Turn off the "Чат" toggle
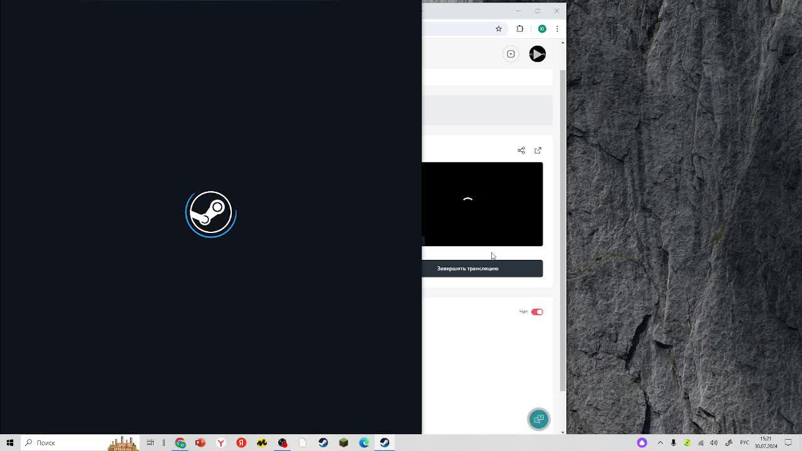802x451 pixels. pos(537,312)
